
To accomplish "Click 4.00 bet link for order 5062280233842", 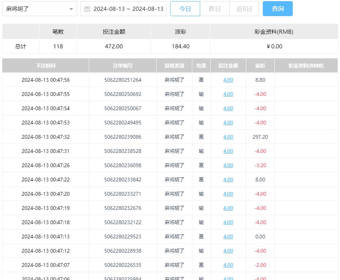I will tap(228, 180).
